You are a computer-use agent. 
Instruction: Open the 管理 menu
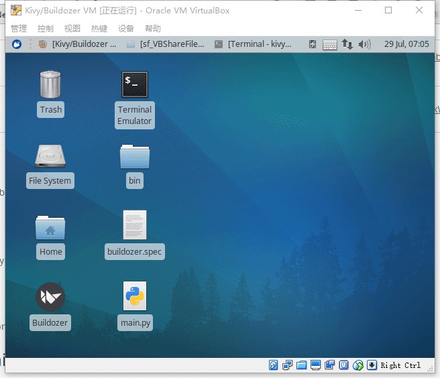click(x=19, y=28)
